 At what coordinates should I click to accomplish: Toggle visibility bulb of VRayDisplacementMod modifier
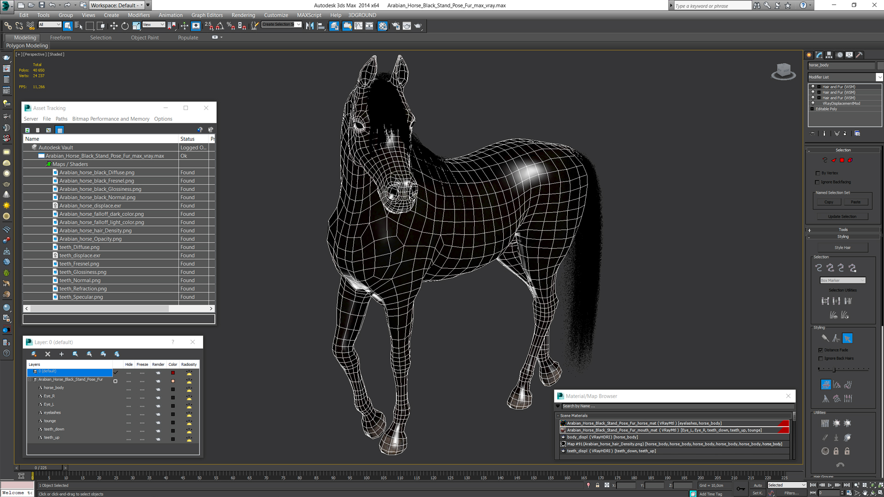tap(813, 104)
